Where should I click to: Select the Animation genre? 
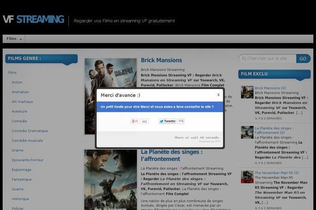[x=21, y=92]
